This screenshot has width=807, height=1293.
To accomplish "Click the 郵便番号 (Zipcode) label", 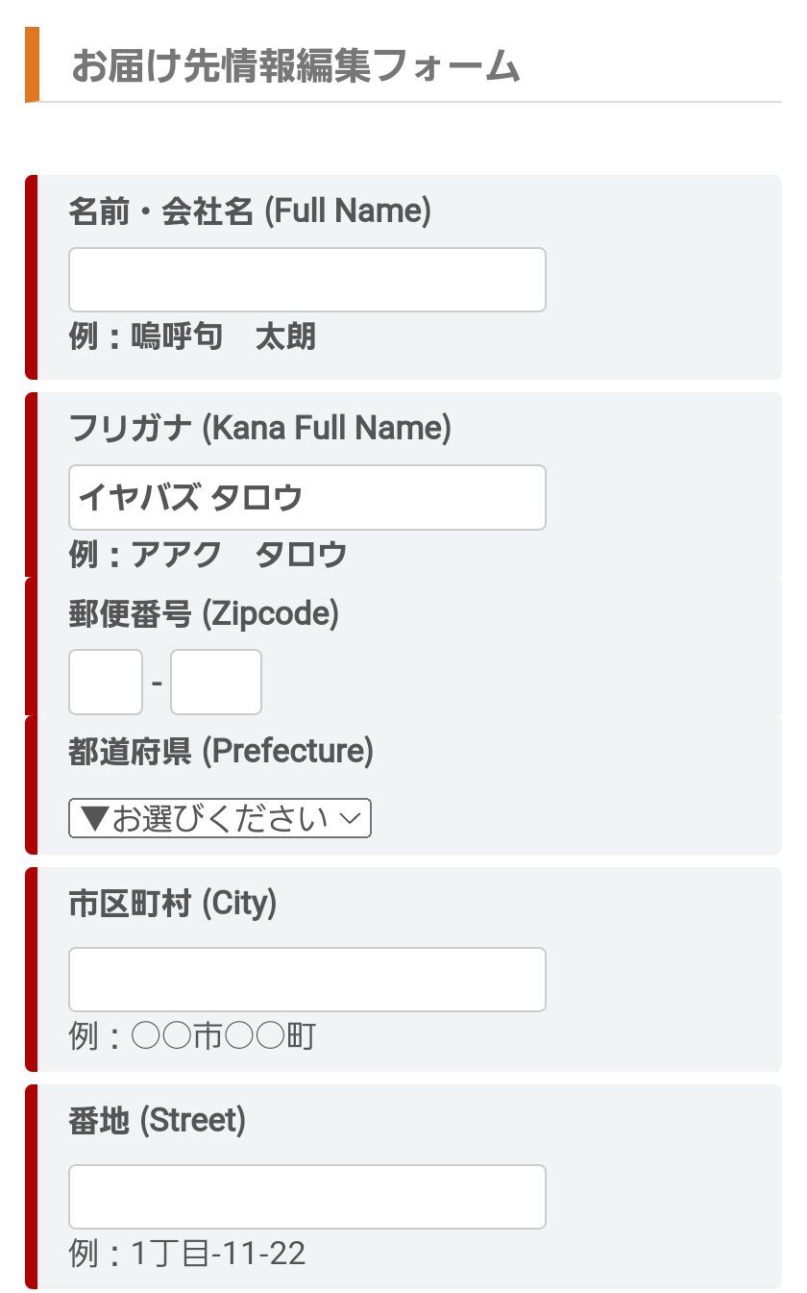I will [x=204, y=614].
